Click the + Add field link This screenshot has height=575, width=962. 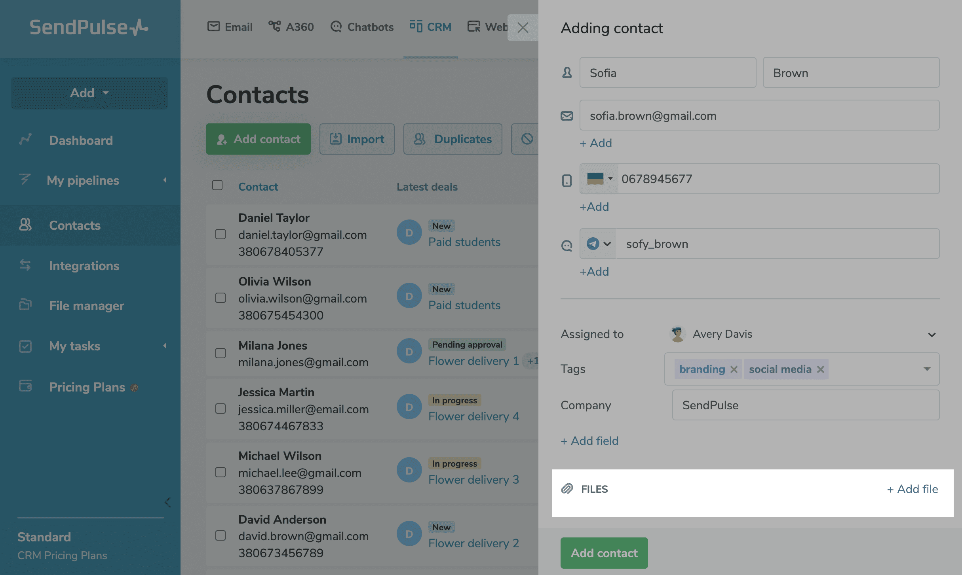[589, 441]
